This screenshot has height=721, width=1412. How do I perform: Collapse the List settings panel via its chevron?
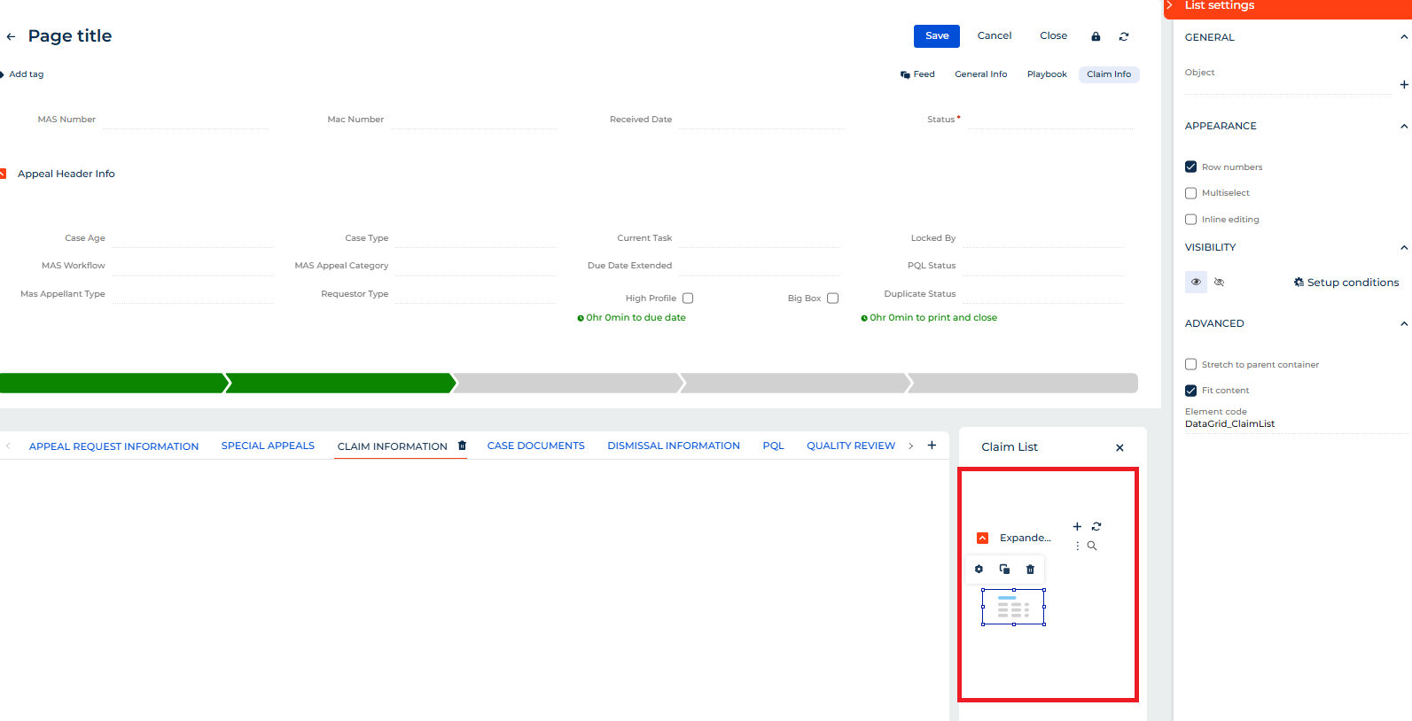point(1170,5)
